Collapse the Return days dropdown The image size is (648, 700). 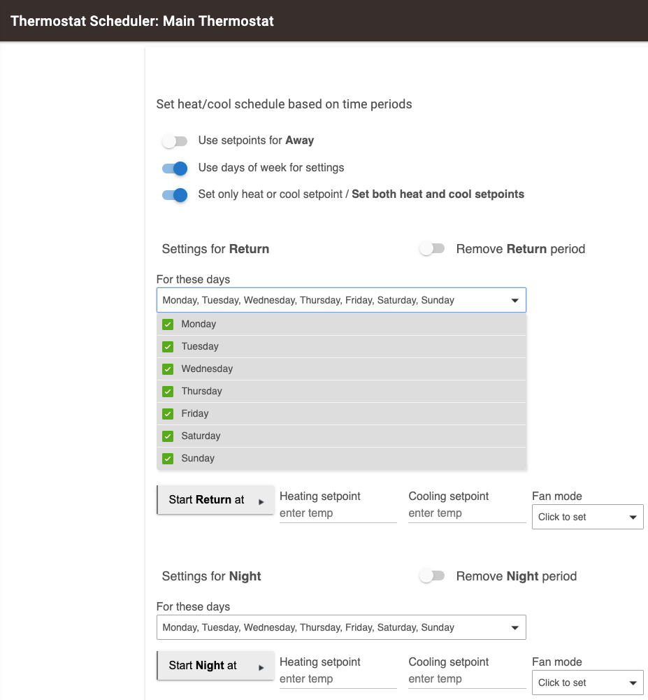coord(514,301)
